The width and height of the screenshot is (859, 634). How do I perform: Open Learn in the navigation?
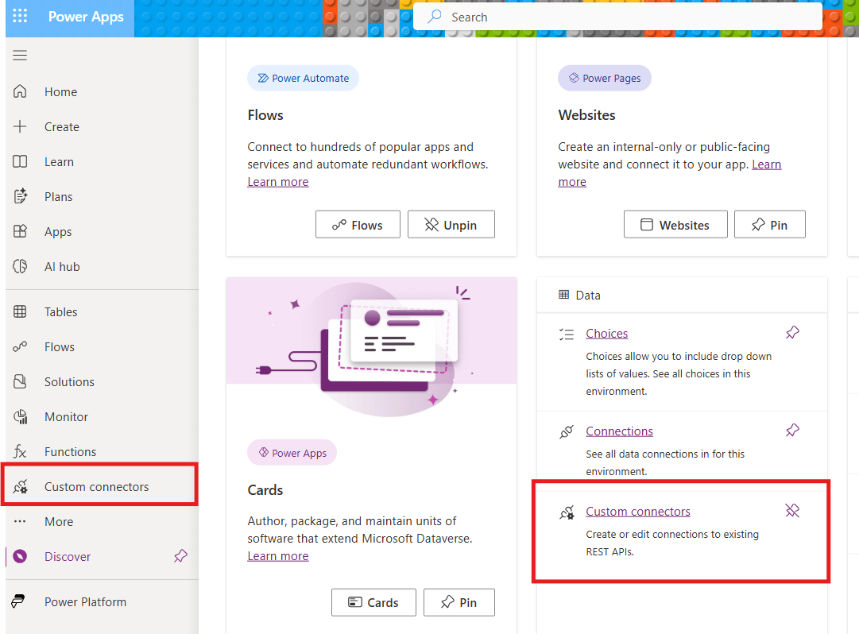click(x=102, y=161)
